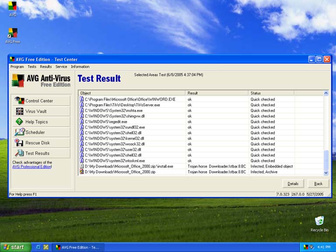The width and height of the screenshot is (336, 252).
Task: Click the results list scroll up arrow
Action: coord(326,93)
